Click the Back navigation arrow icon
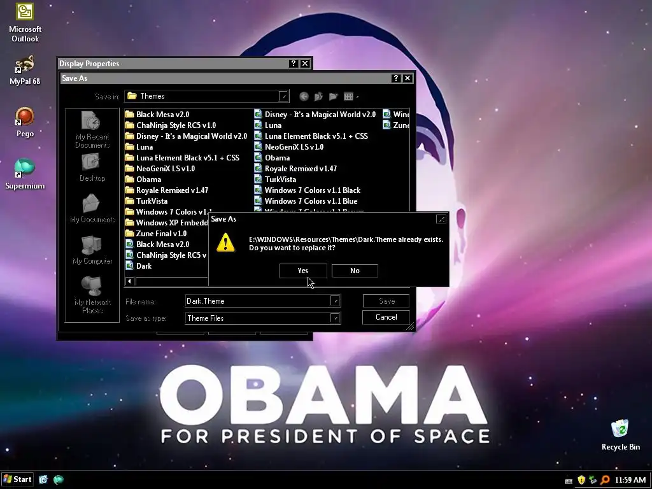Screen dimensions: 652x489 click(x=304, y=97)
